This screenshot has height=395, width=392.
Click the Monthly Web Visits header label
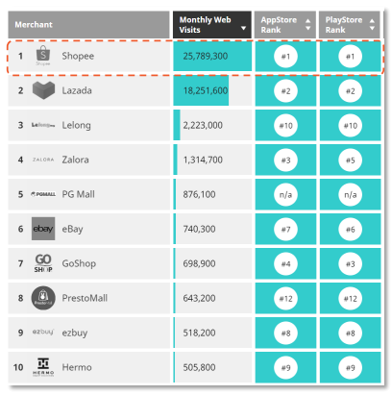[205, 25]
